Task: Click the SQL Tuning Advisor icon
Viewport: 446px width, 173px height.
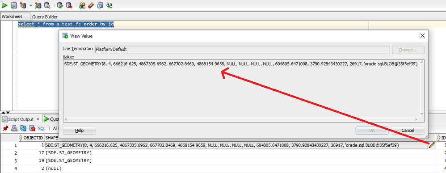Action: pos(47,5)
